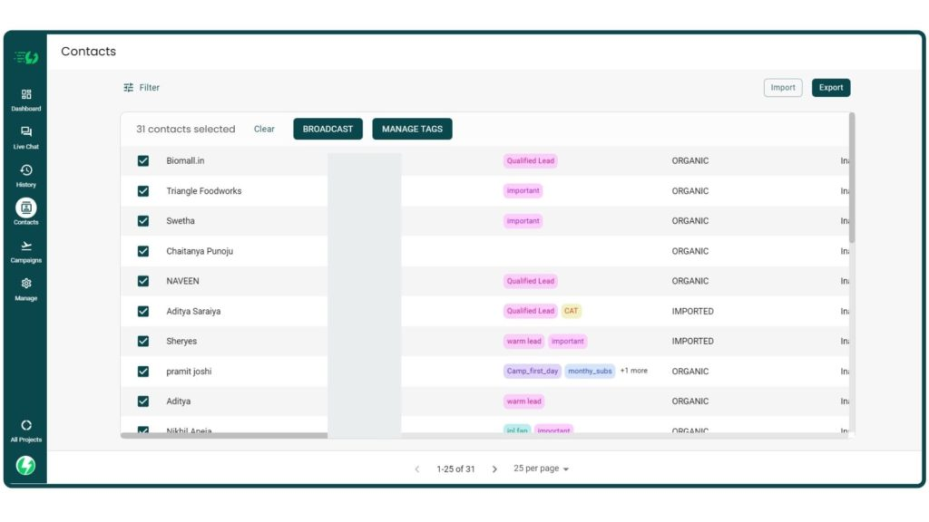The width and height of the screenshot is (929, 522).
Task: Clear the selected contacts
Action: (x=264, y=130)
